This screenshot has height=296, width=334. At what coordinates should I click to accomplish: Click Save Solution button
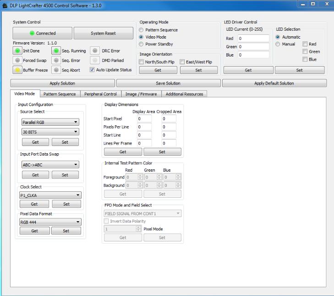[x=168, y=83]
